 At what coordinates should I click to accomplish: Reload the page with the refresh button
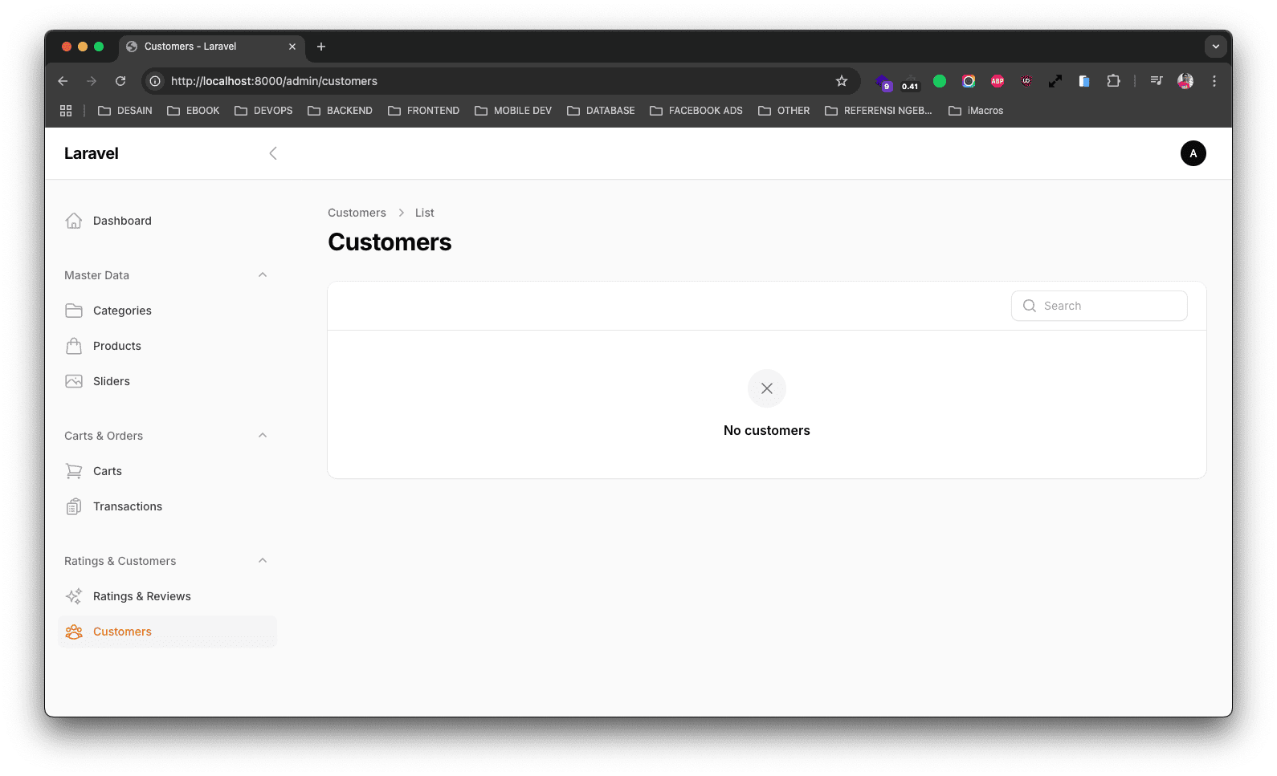tap(120, 81)
